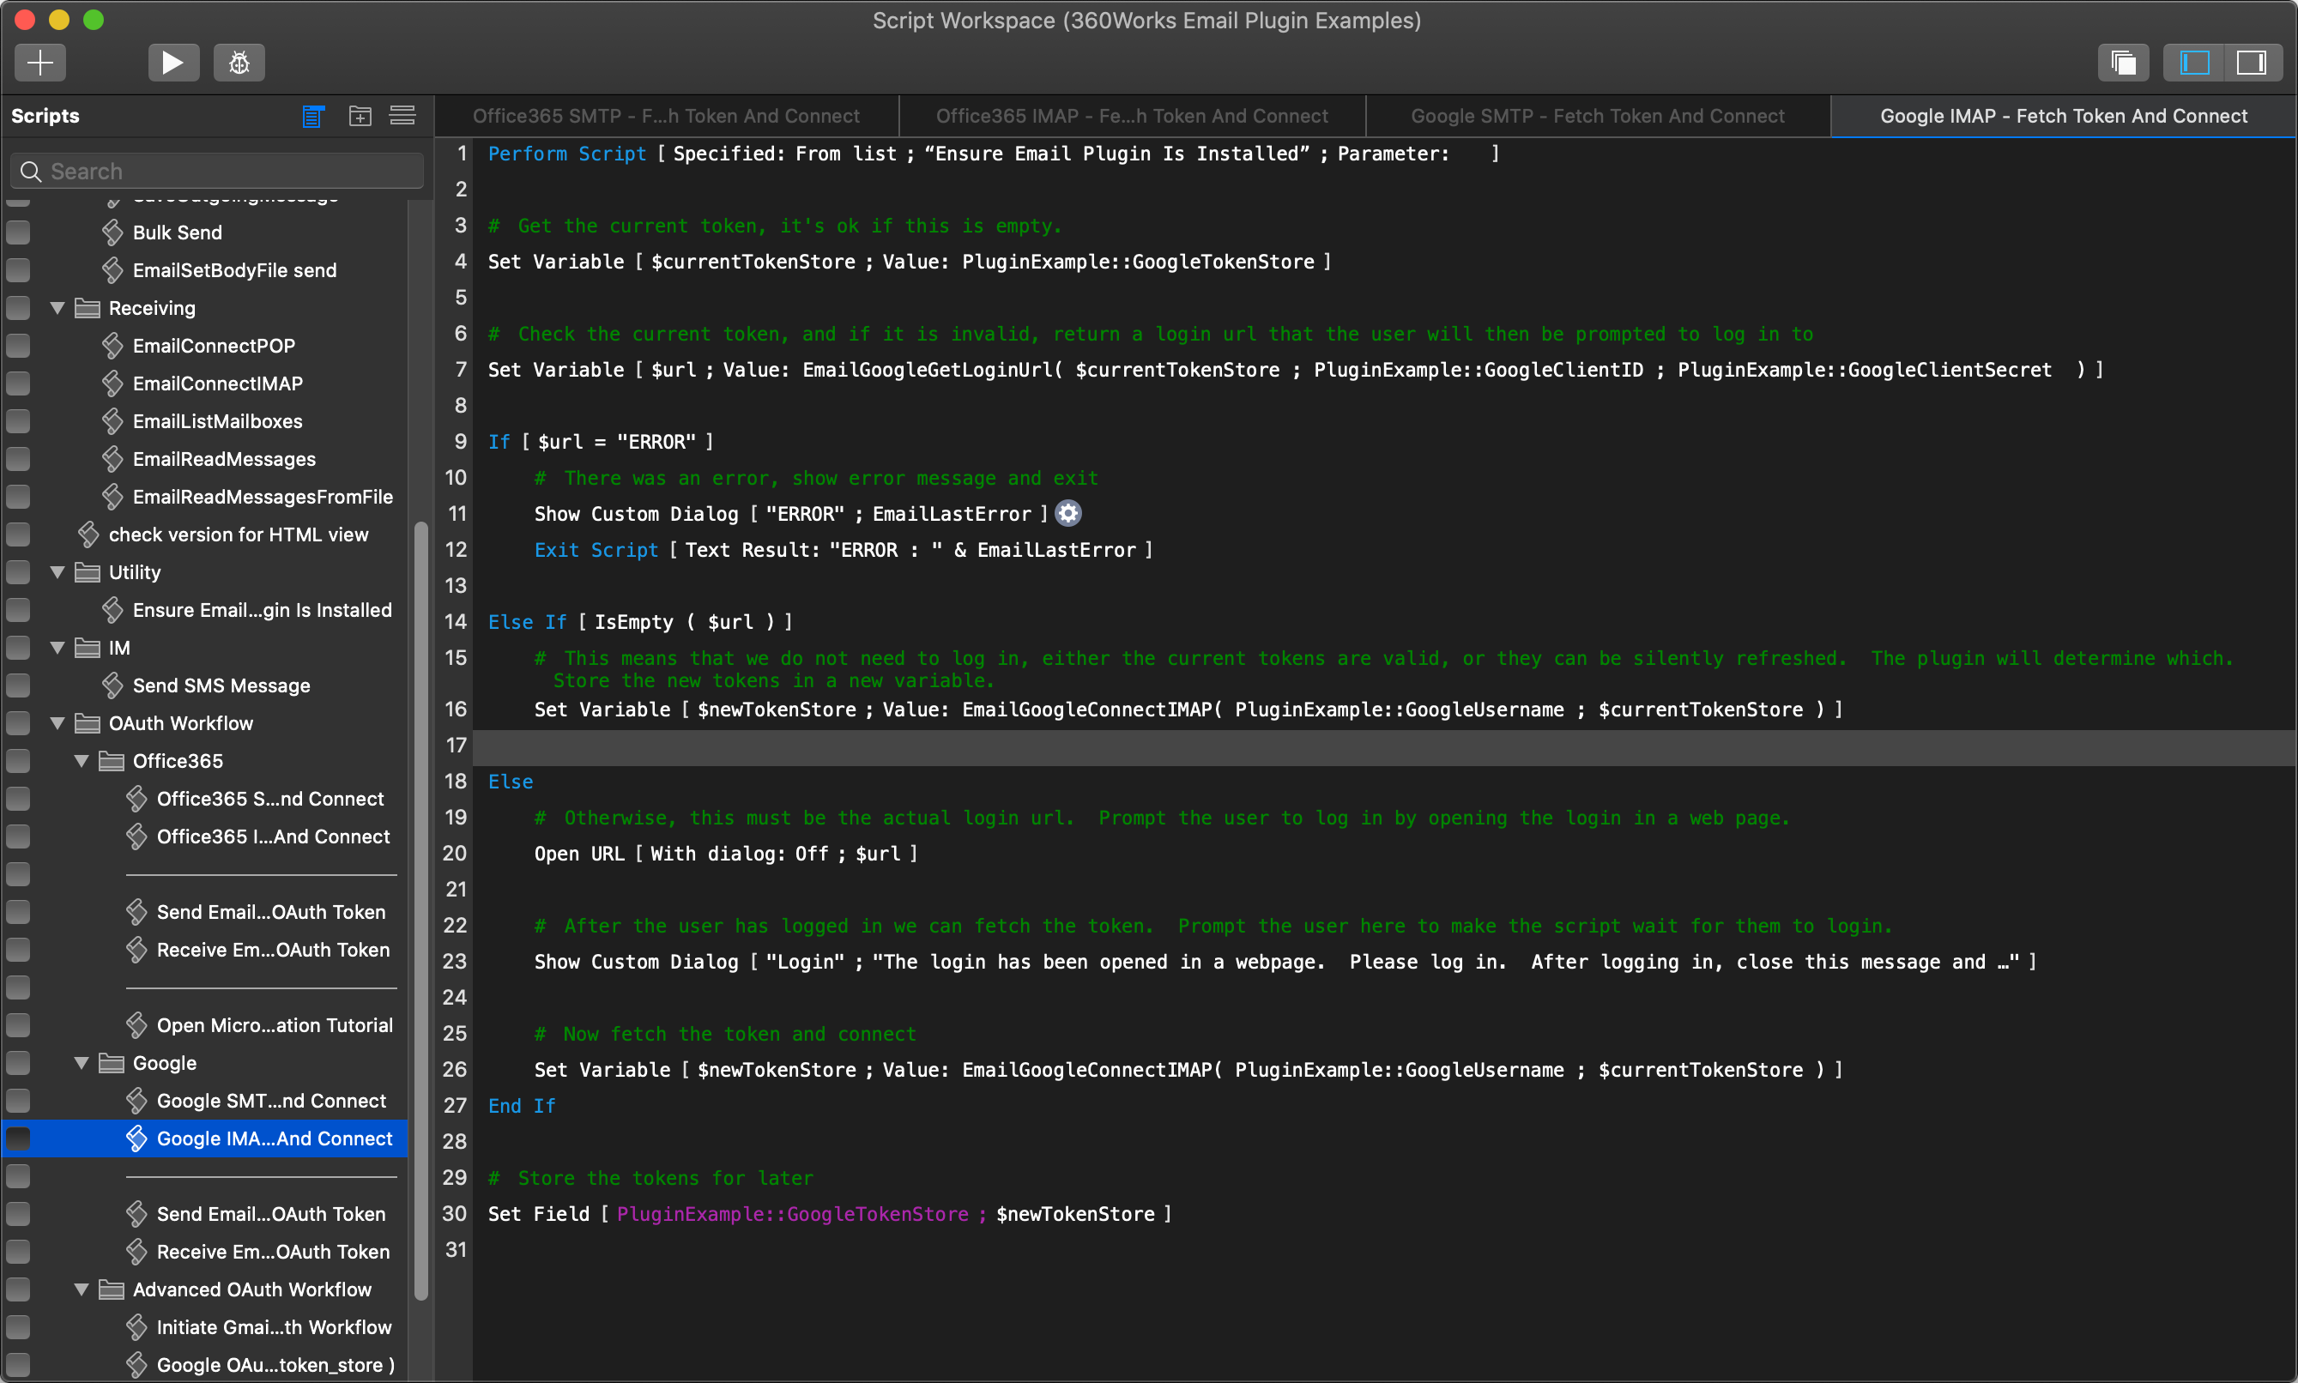
Task: Select the Perform Script step on line 1
Action: pos(994,154)
